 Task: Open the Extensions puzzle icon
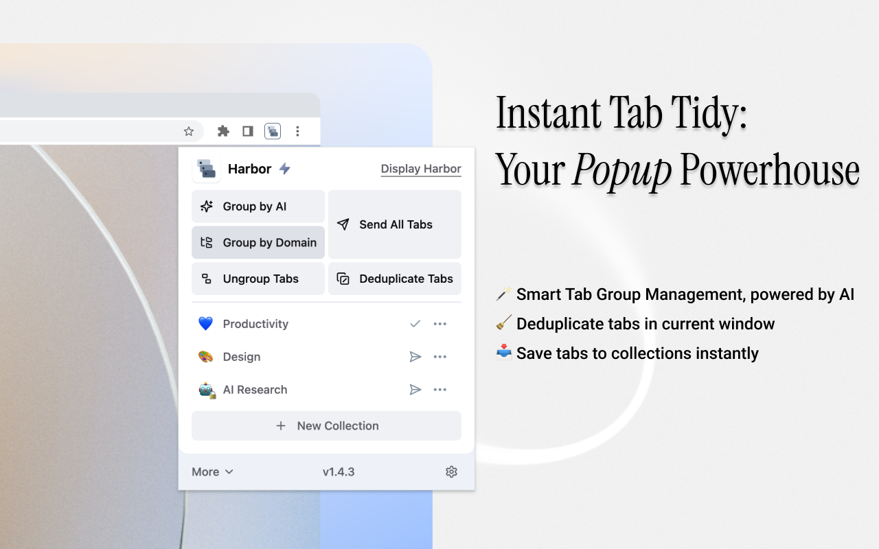pos(223,131)
